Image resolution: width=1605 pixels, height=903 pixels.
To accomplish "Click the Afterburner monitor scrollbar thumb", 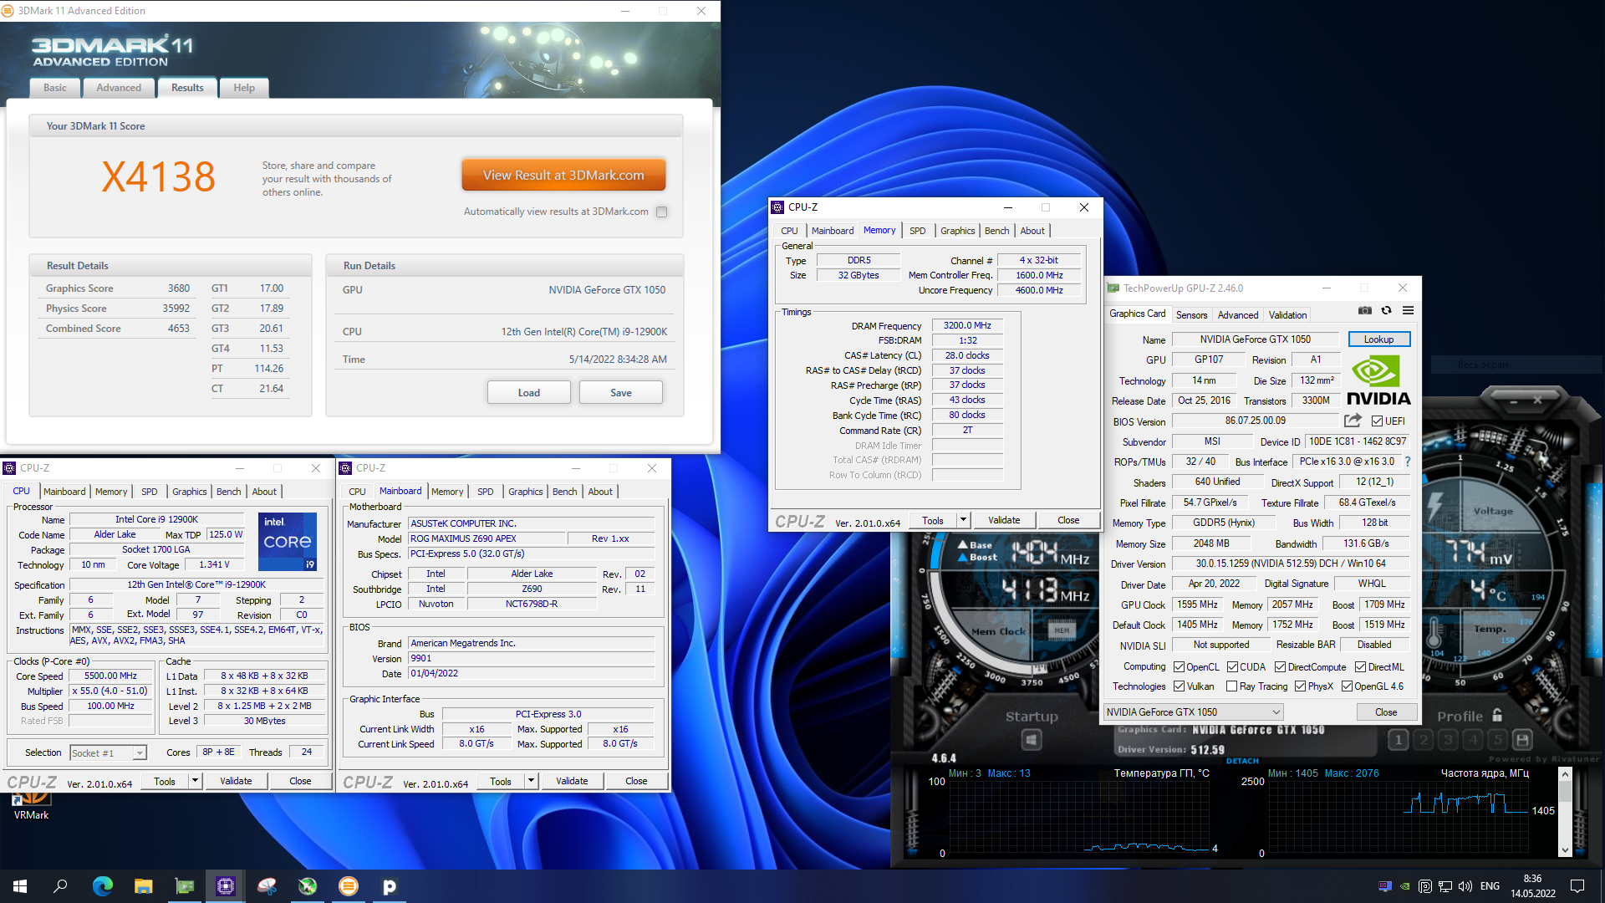I will pos(1565,791).
